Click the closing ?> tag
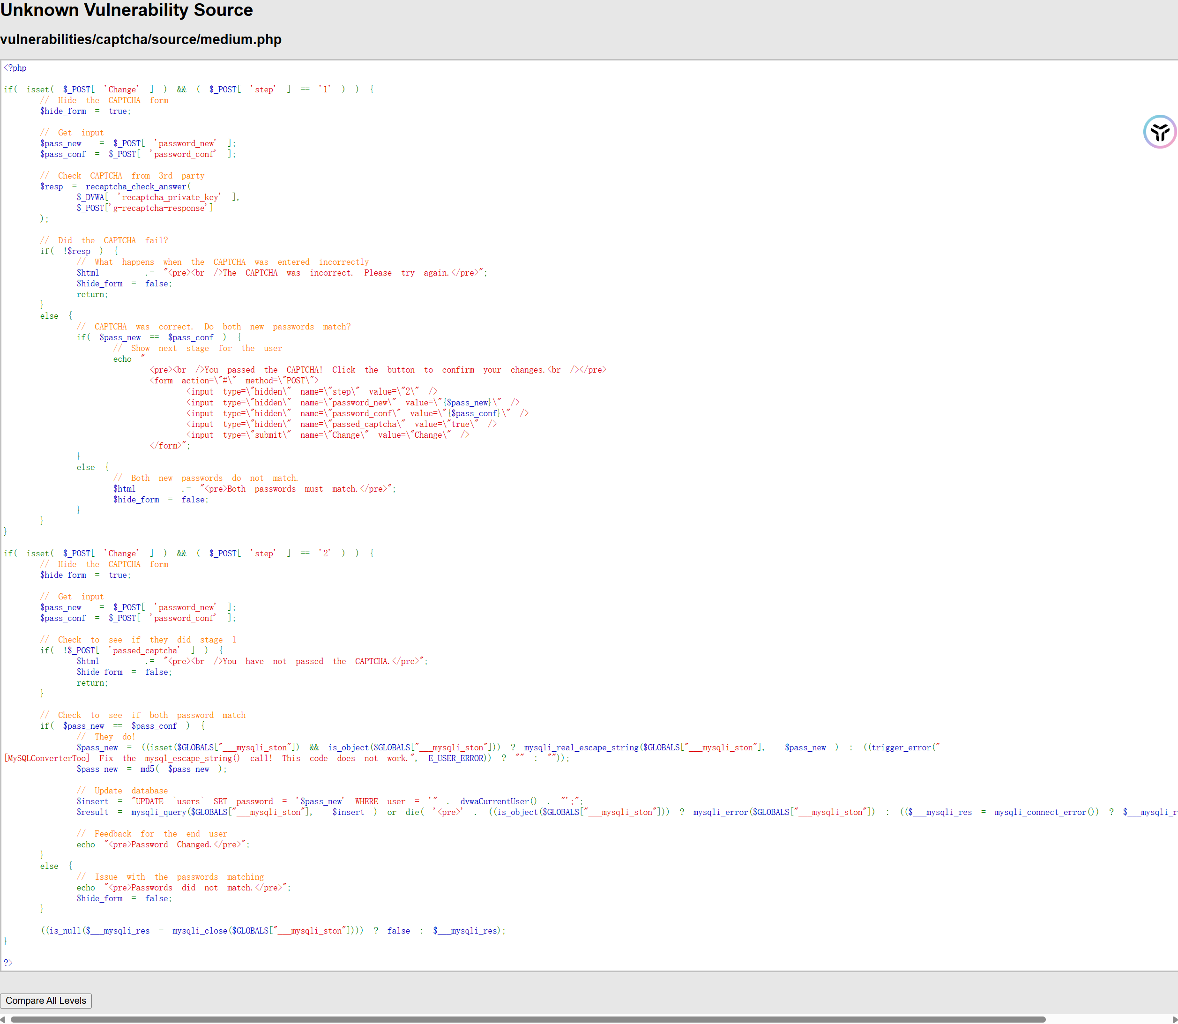 8,963
